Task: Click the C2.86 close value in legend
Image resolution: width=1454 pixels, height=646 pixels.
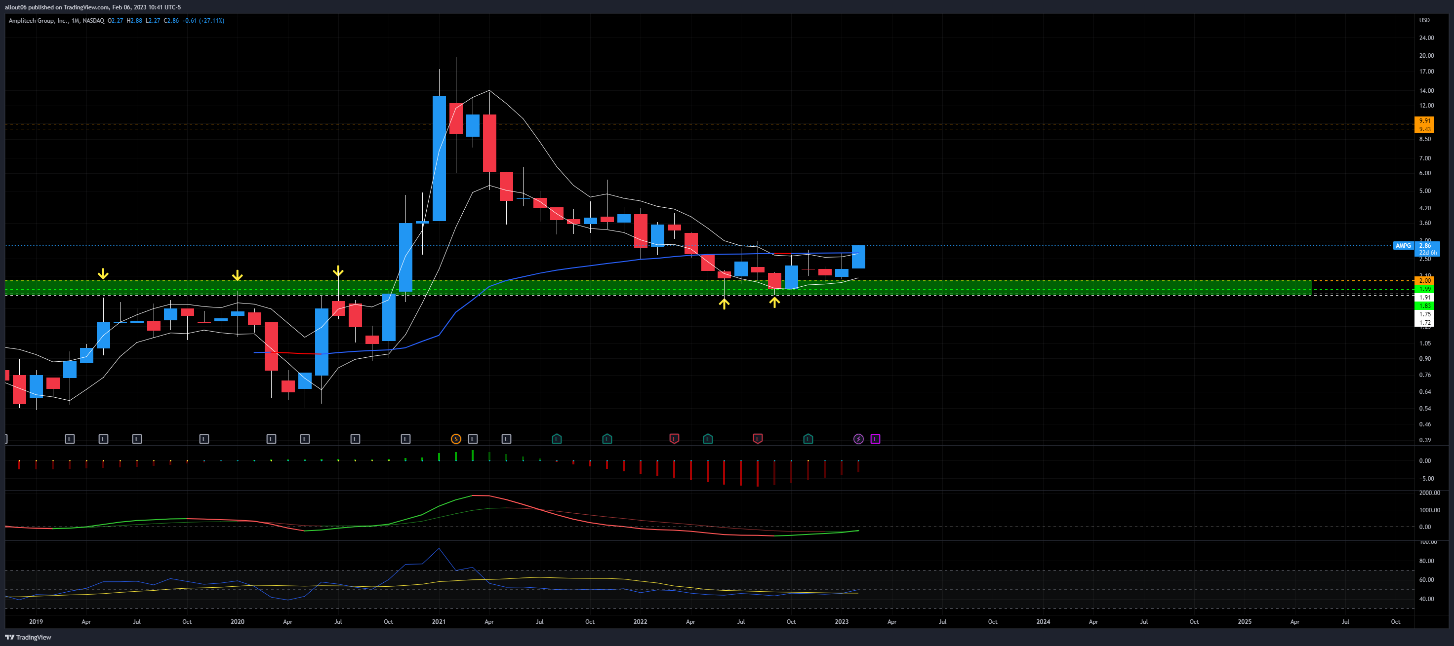Action: point(171,20)
